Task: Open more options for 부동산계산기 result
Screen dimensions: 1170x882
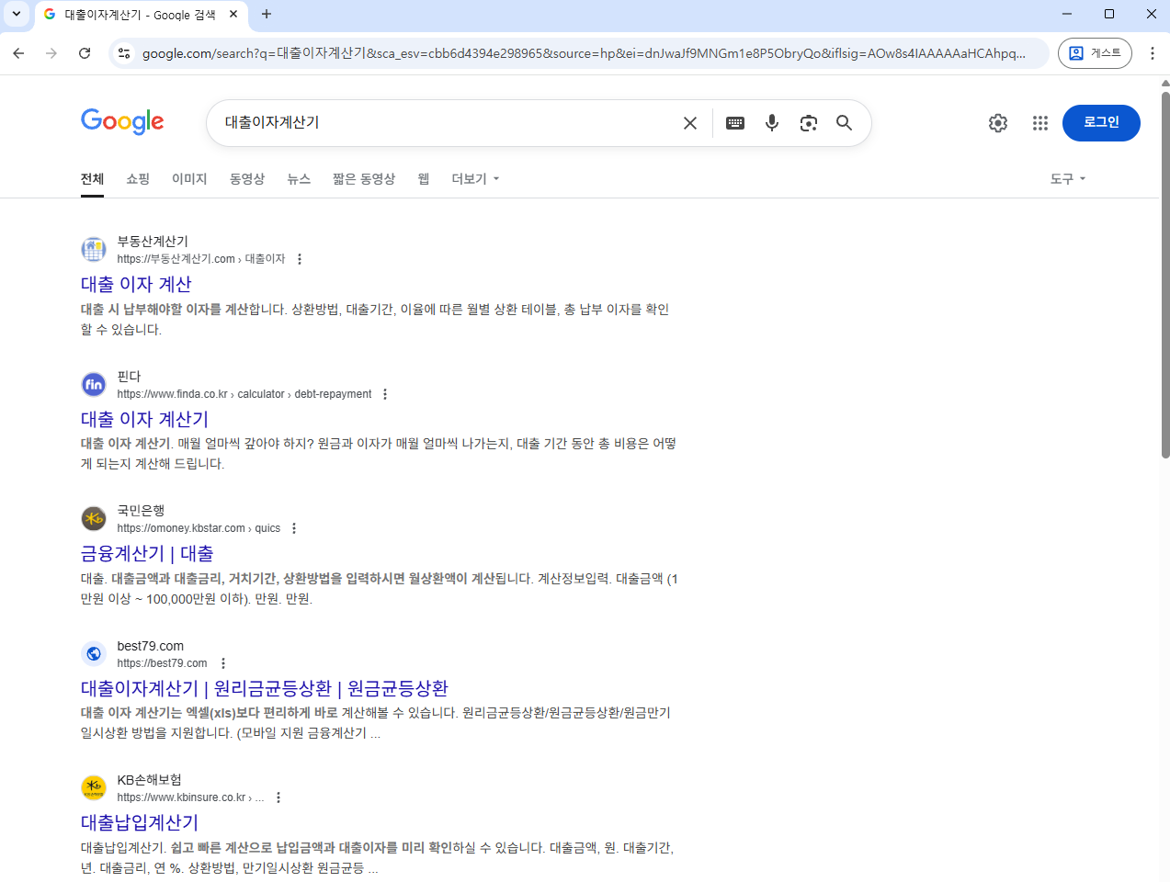Action: pos(300,259)
